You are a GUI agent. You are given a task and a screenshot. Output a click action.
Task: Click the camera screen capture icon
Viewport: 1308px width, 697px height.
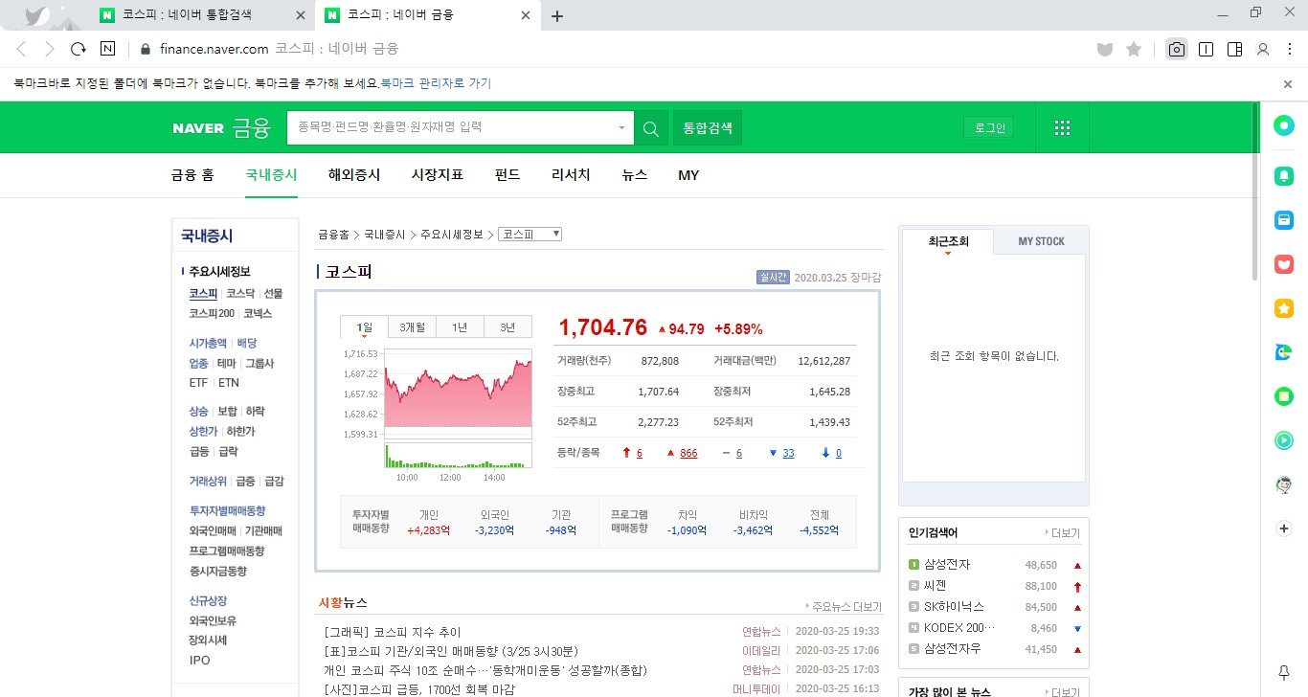pyautogui.click(x=1177, y=49)
